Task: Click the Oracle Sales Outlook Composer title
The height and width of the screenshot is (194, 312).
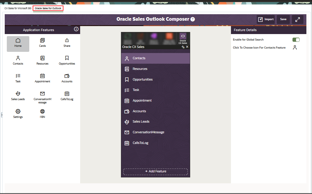Action: [153, 19]
